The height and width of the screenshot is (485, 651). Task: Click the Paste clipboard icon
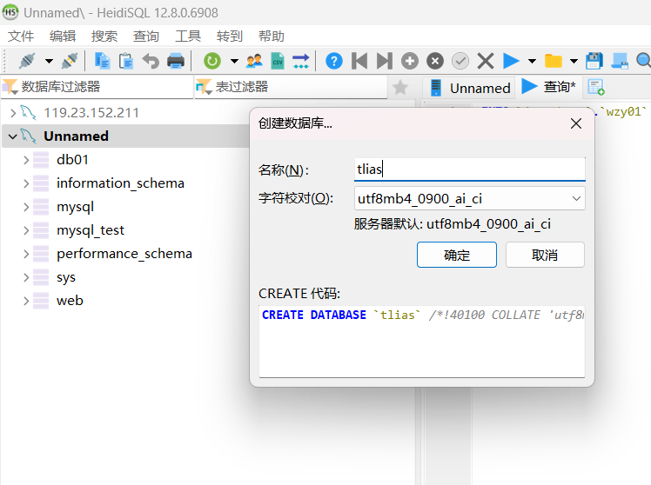pos(126,61)
